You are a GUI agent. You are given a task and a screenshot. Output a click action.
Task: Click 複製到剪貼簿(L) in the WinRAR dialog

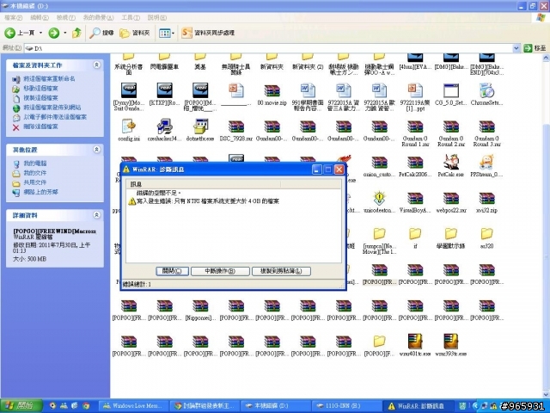tap(281, 271)
